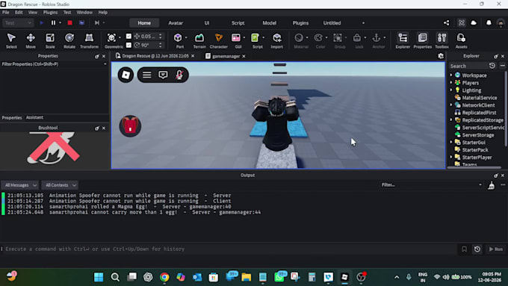This screenshot has width=508, height=286.
Task: Pick the Rotate tool
Action: (69, 41)
